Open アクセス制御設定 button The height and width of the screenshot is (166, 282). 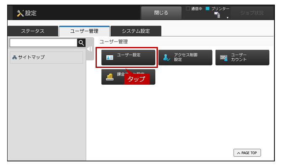pos(185,57)
